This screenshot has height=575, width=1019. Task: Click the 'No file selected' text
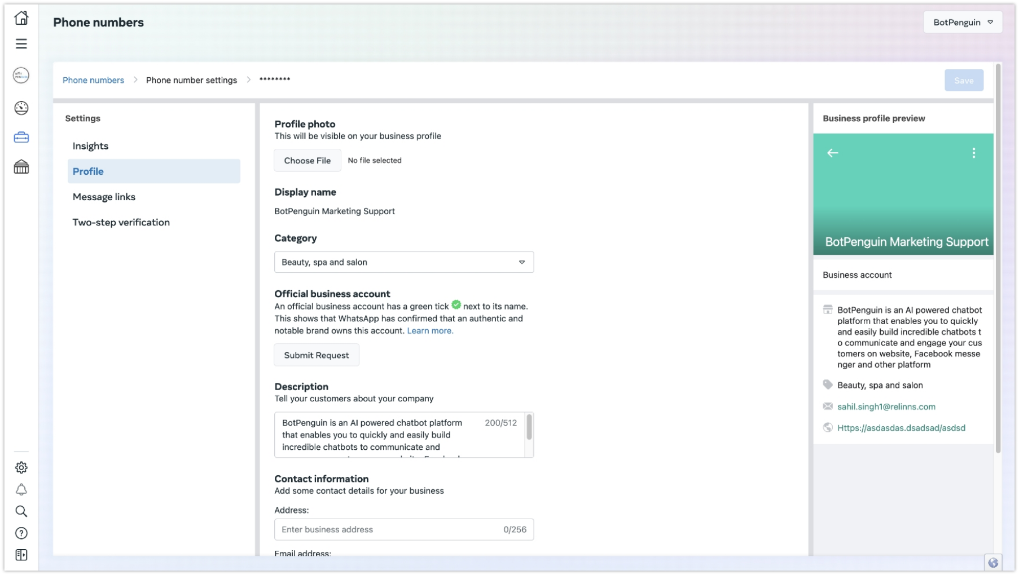[x=375, y=161]
